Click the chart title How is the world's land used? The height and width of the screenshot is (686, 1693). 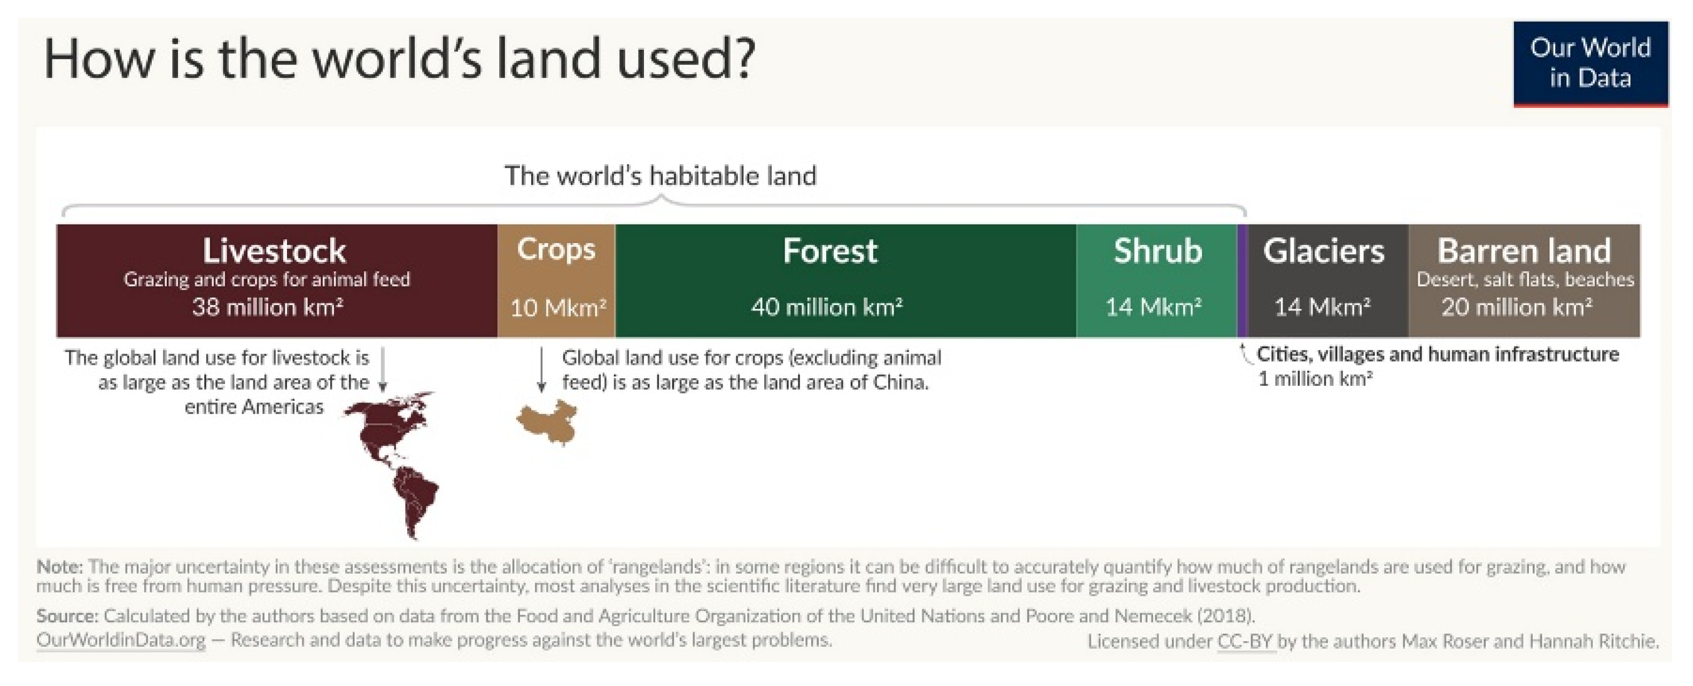(x=400, y=58)
